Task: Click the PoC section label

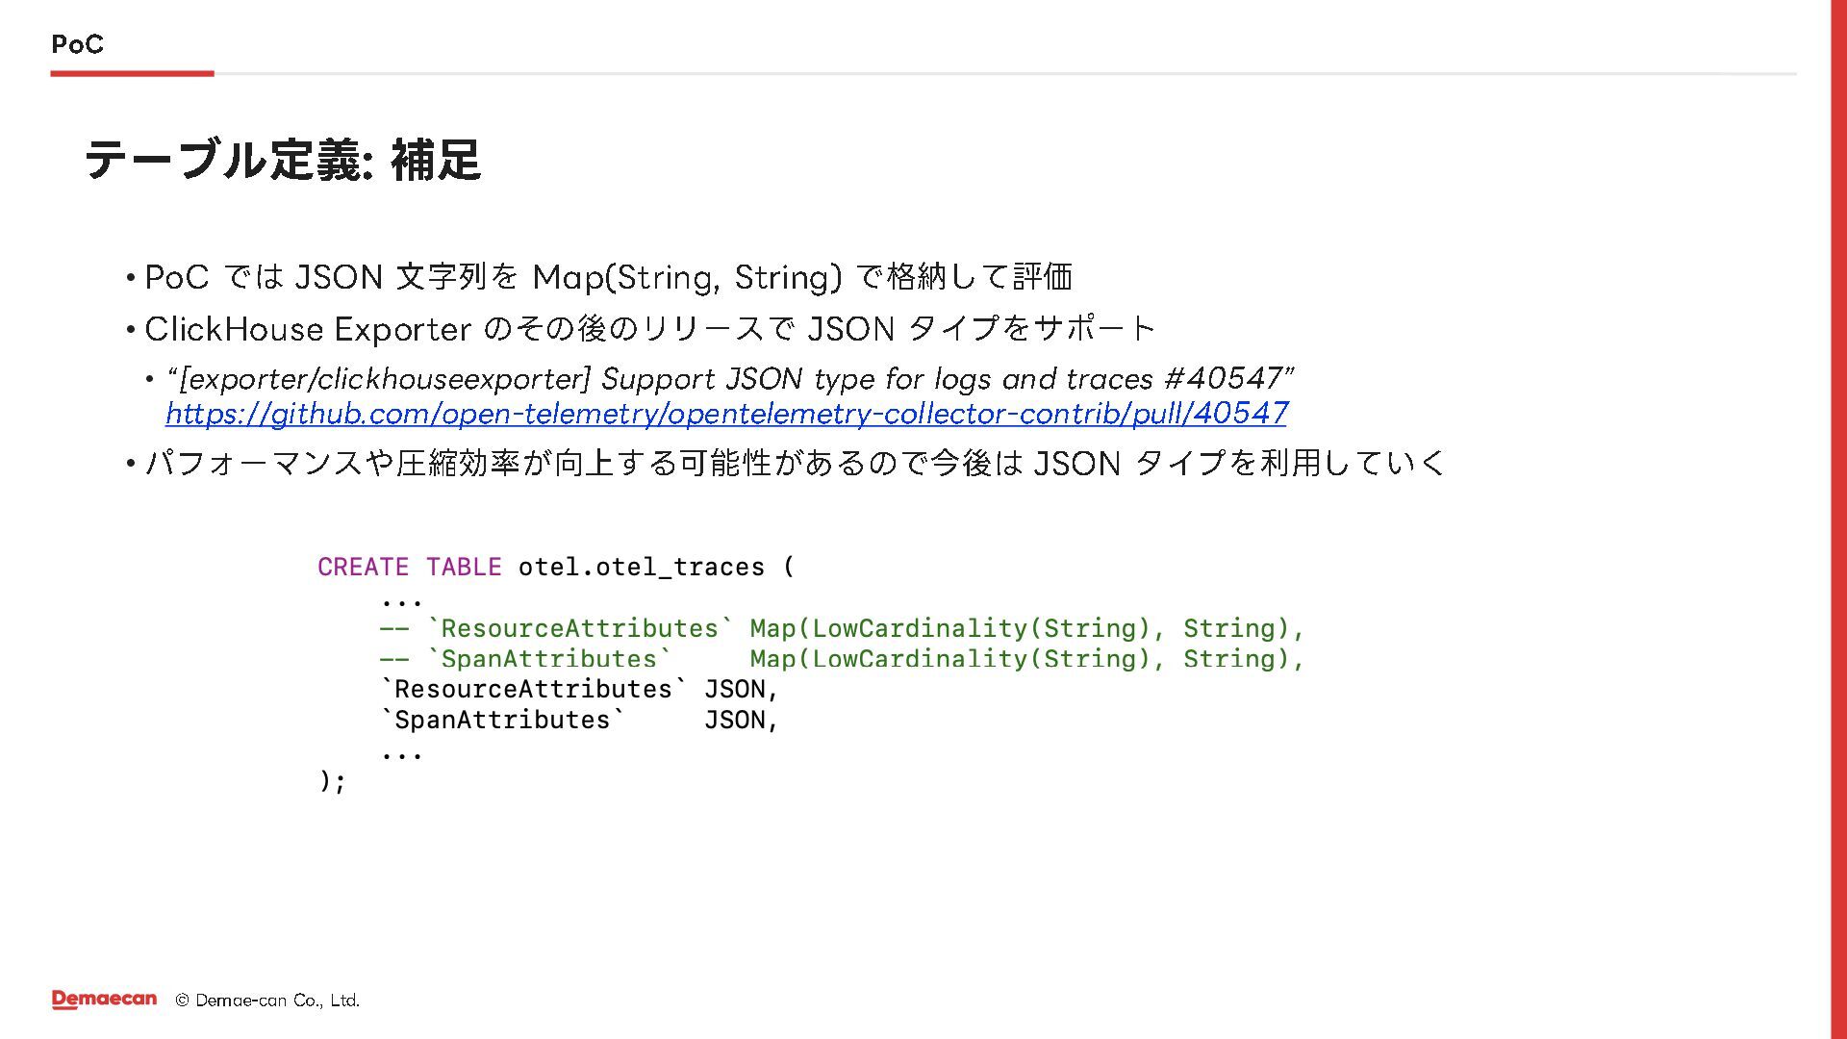Action: pos(77,44)
